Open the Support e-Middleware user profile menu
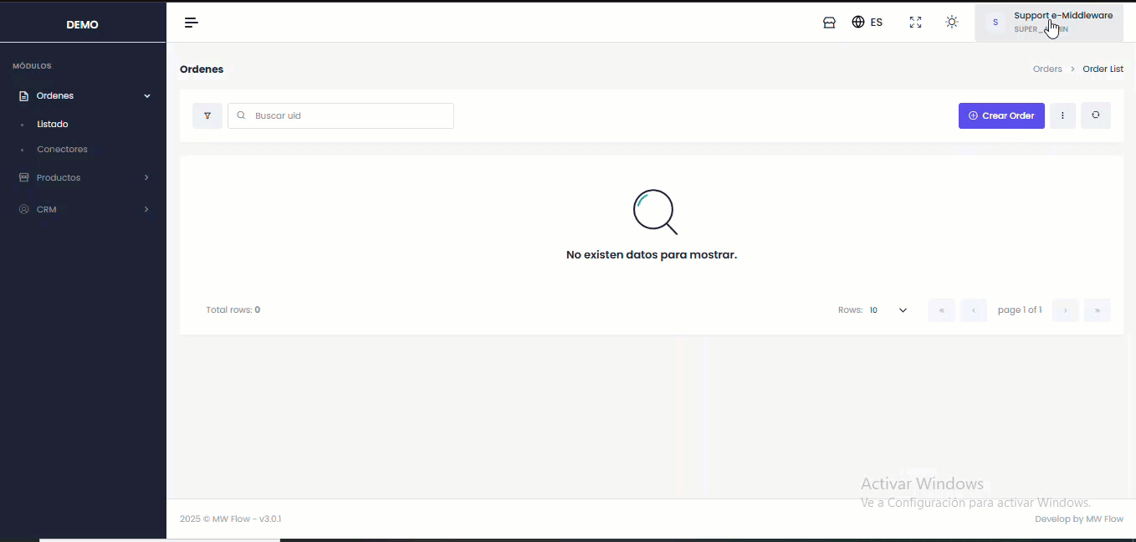Screen dimensions: 1136x542 pos(1049,23)
